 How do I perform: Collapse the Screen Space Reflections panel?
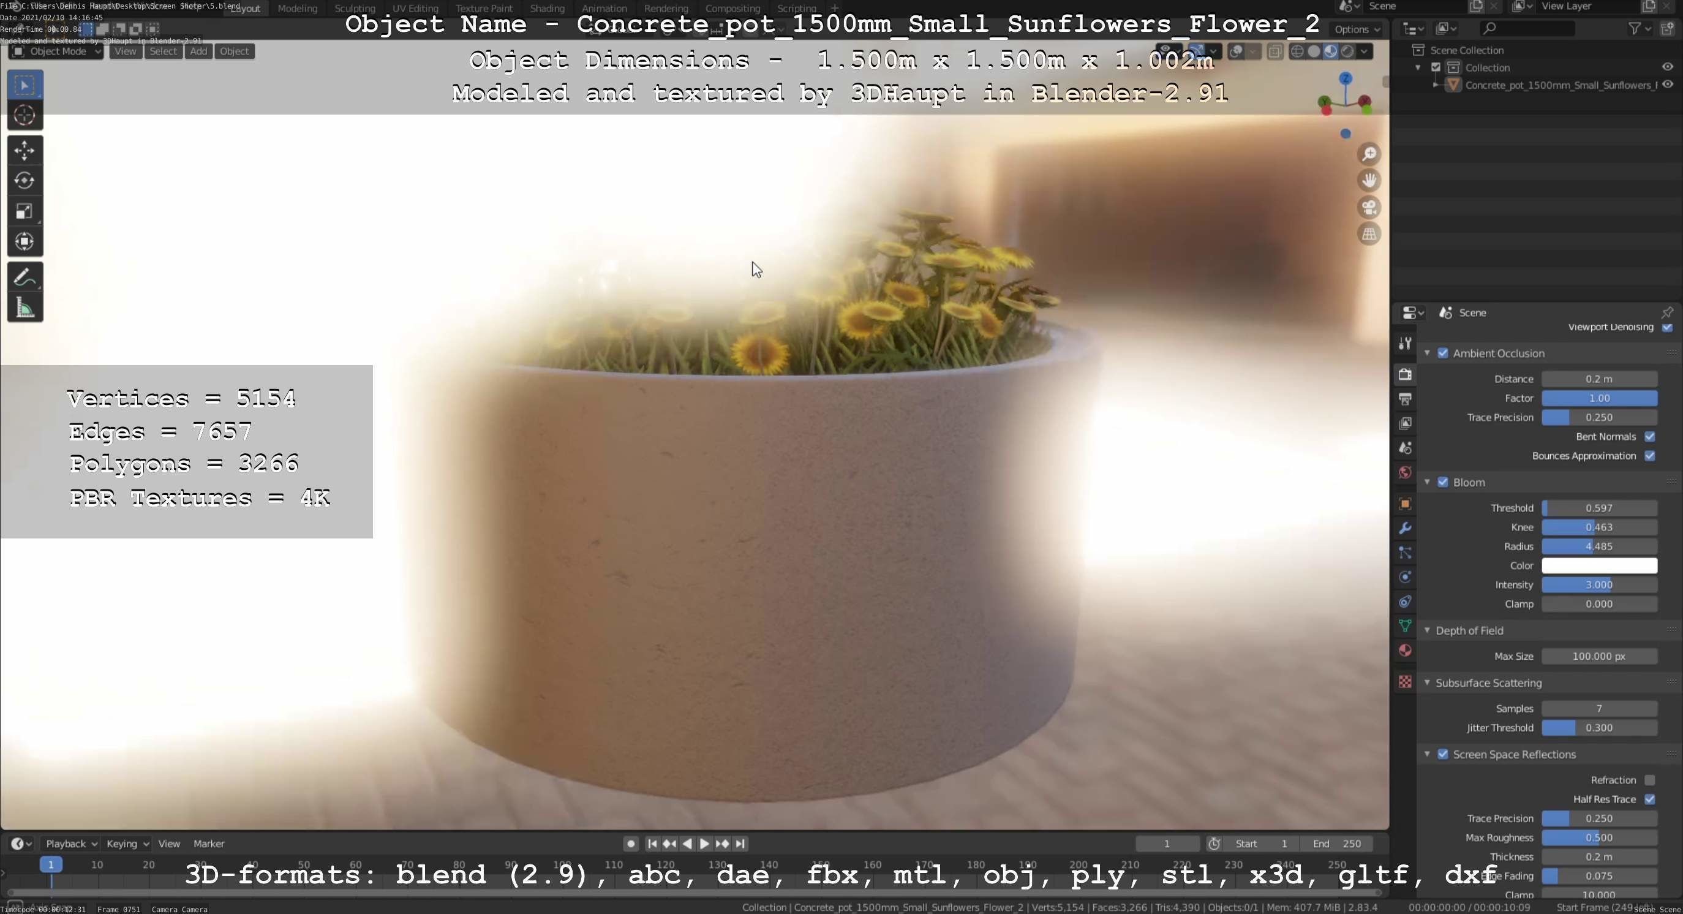(x=1427, y=755)
